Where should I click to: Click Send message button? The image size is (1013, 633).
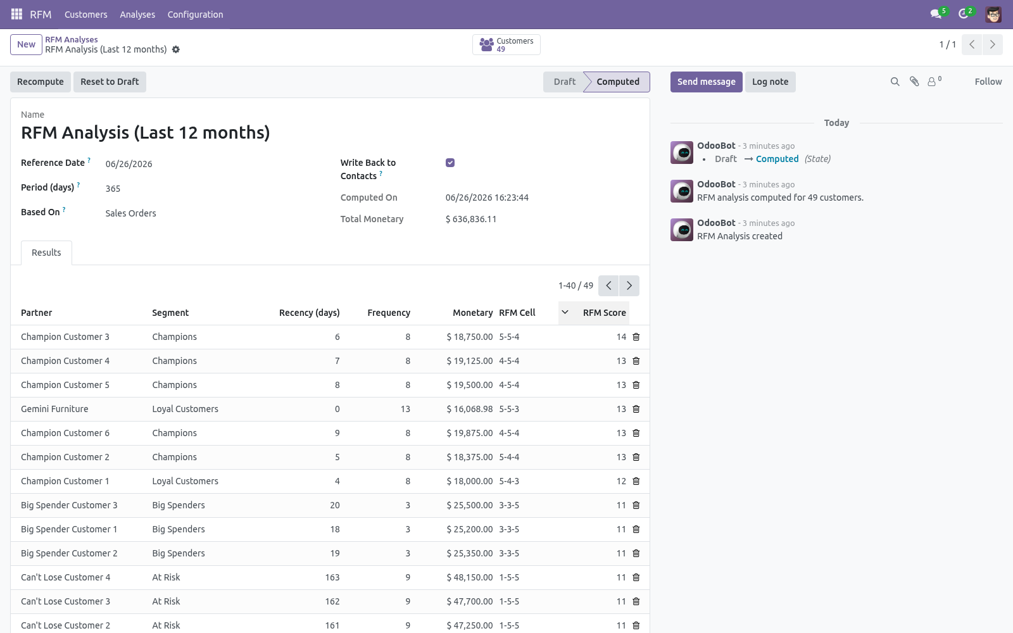[707, 82]
